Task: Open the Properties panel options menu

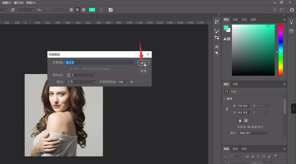Action: tap(284, 84)
